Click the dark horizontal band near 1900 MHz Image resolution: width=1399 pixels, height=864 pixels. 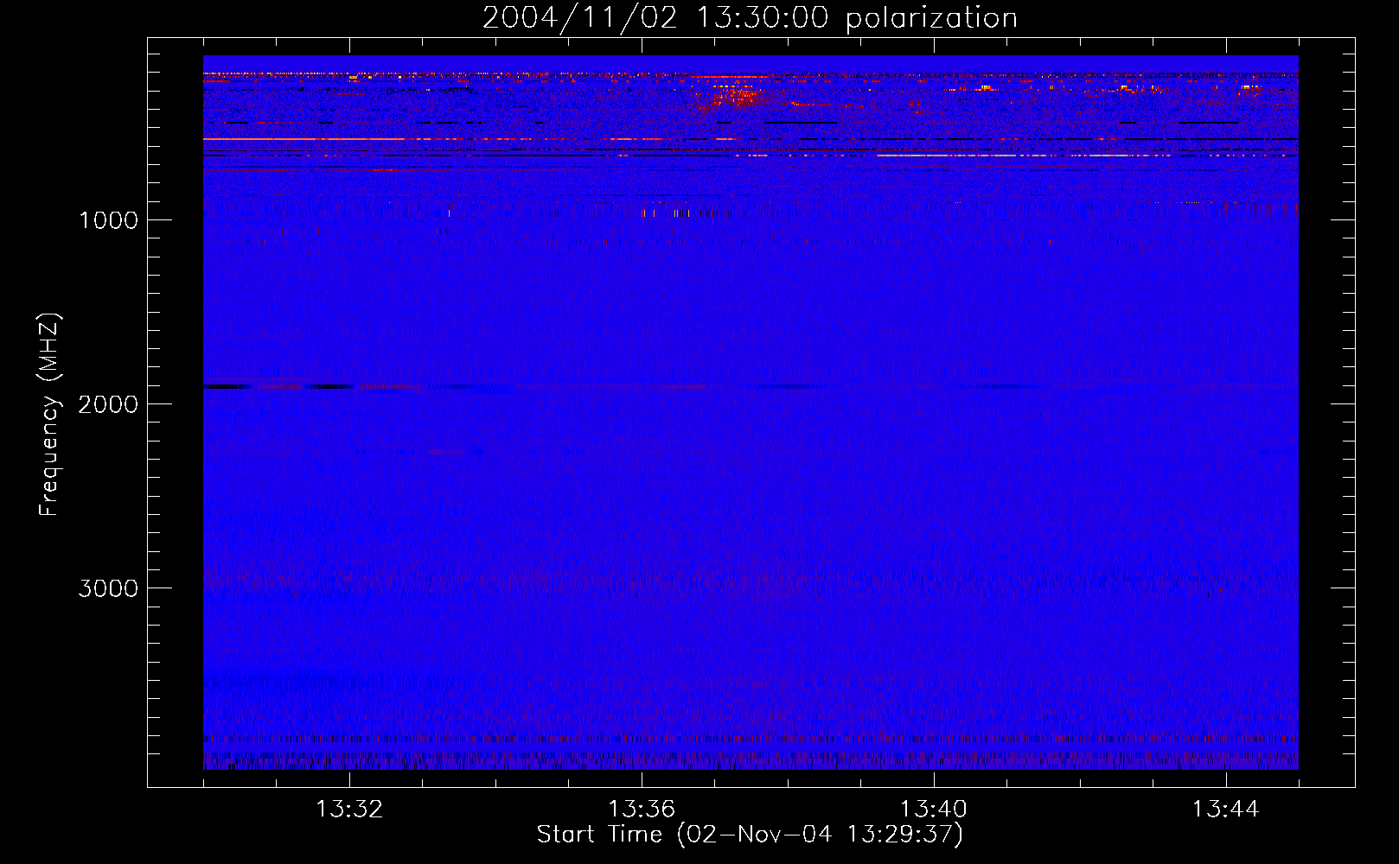277,386
